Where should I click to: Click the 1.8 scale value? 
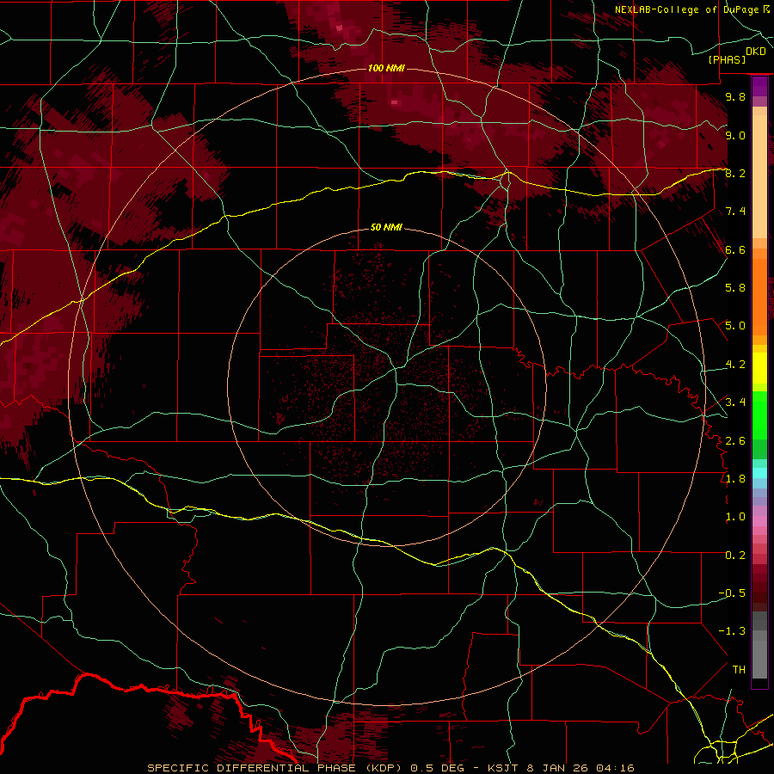[735, 479]
